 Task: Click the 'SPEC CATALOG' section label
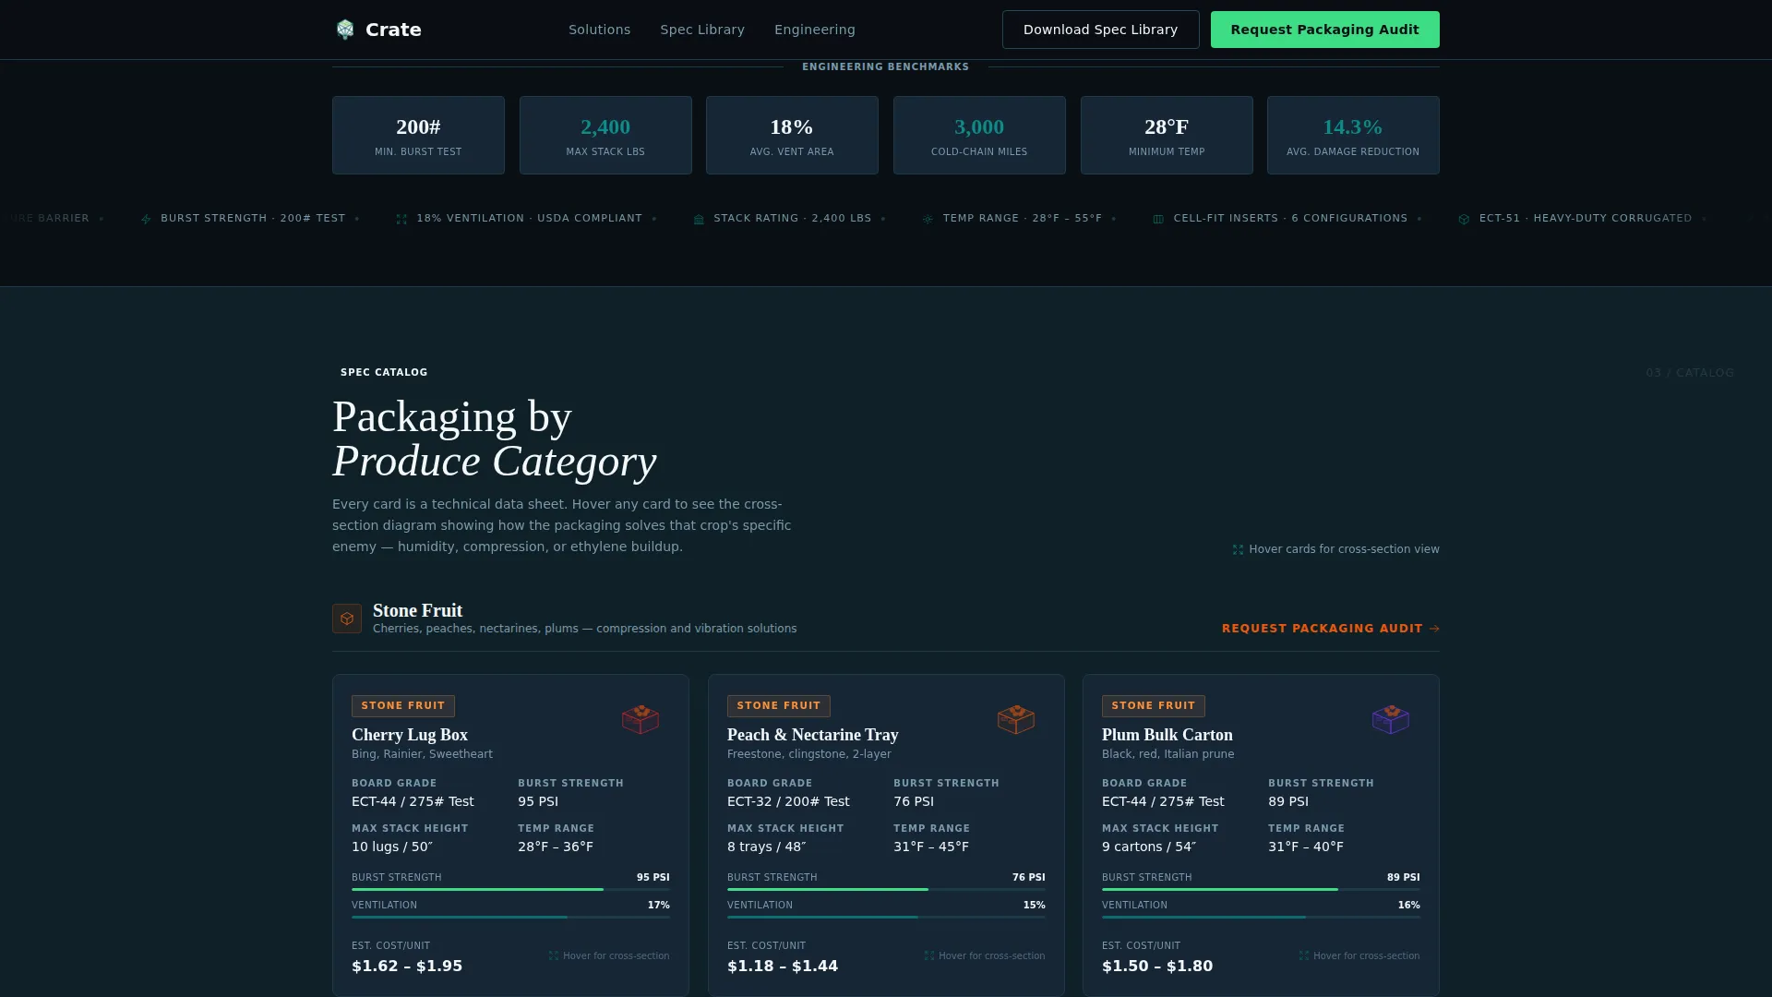coord(384,373)
